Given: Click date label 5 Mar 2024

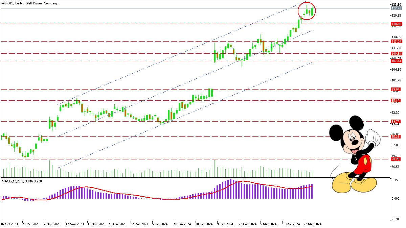Looking at the screenshot, I should (269, 224).
